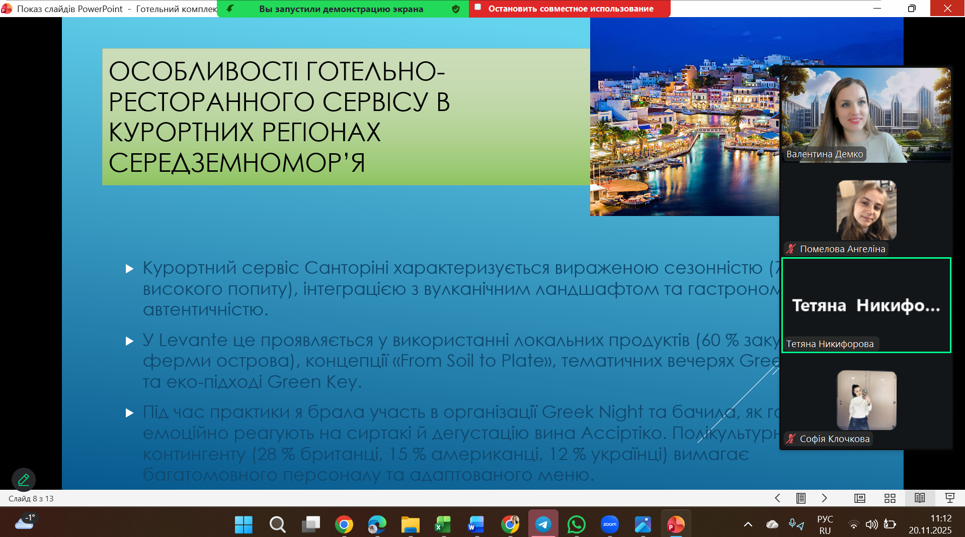Click the muted mic icon beside Помелова Ангеліна
This screenshot has height=537, width=965.
(x=791, y=249)
